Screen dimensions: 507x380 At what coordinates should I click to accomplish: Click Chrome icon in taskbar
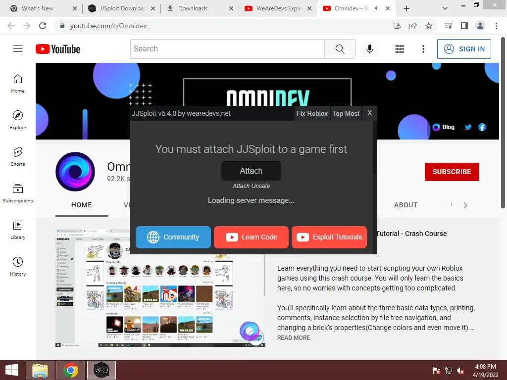point(71,370)
